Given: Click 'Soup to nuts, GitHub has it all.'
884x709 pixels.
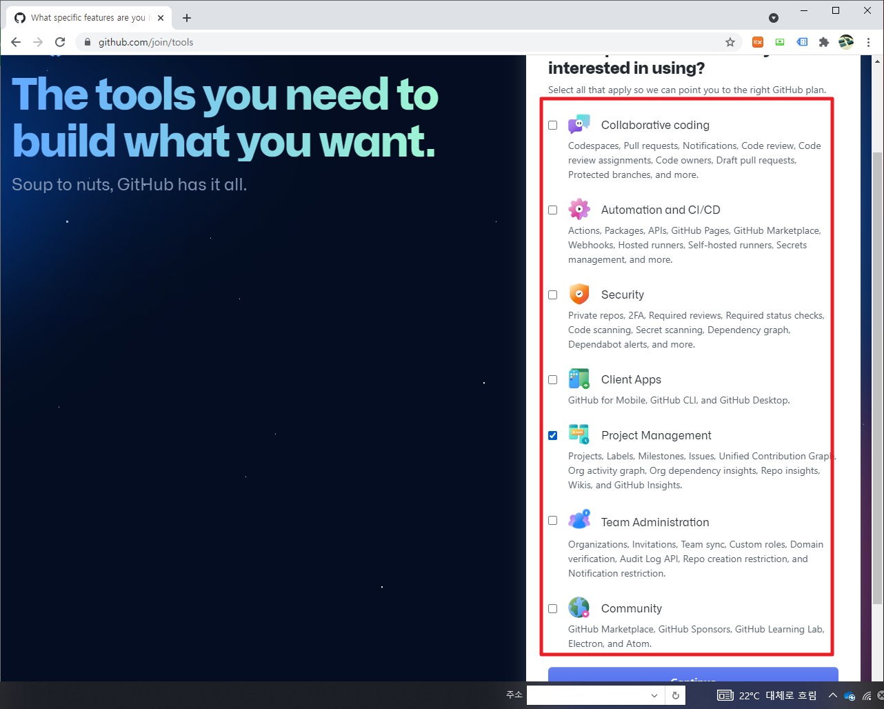Looking at the screenshot, I should 129,184.
